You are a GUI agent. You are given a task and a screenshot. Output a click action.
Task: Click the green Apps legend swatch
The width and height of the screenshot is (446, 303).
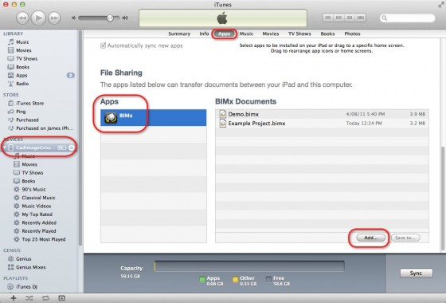[x=202, y=279]
